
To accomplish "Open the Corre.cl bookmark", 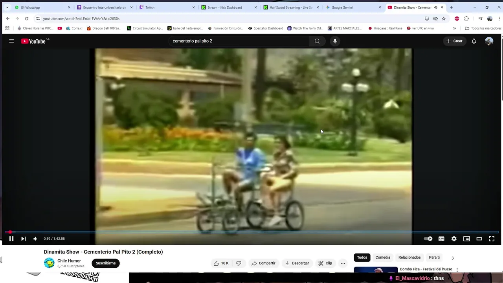I will click(x=74, y=28).
